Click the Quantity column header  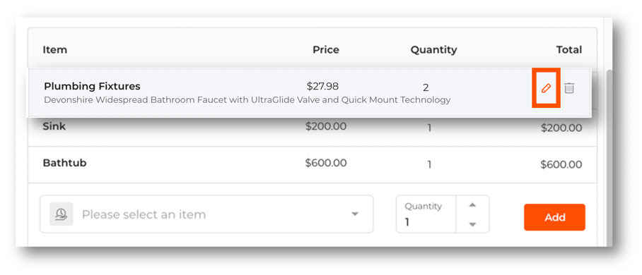433,50
